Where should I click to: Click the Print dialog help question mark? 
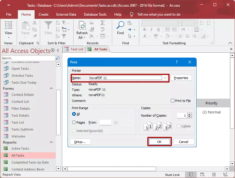pyautogui.click(x=177, y=62)
